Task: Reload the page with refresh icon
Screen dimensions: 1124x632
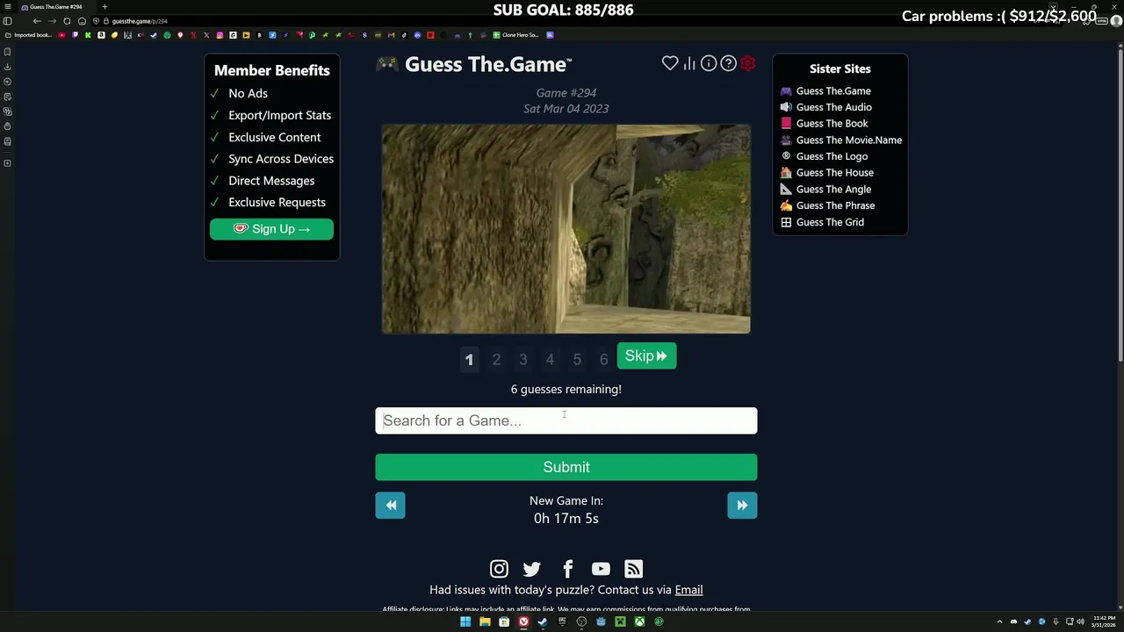Action: [67, 21]
